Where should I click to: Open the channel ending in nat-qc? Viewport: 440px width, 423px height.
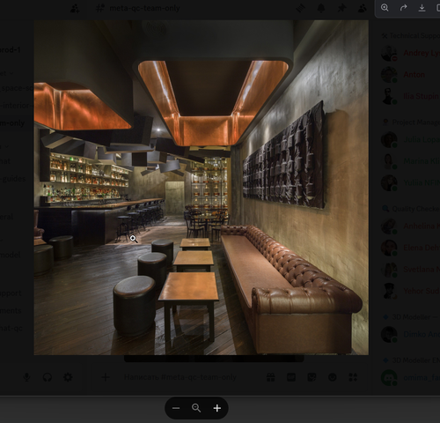coord(11,328)
